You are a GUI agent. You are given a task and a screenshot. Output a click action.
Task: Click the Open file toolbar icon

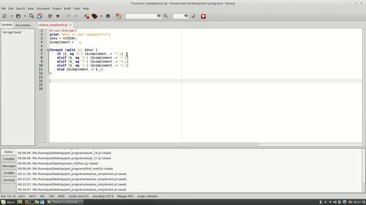tap(18, 16)
